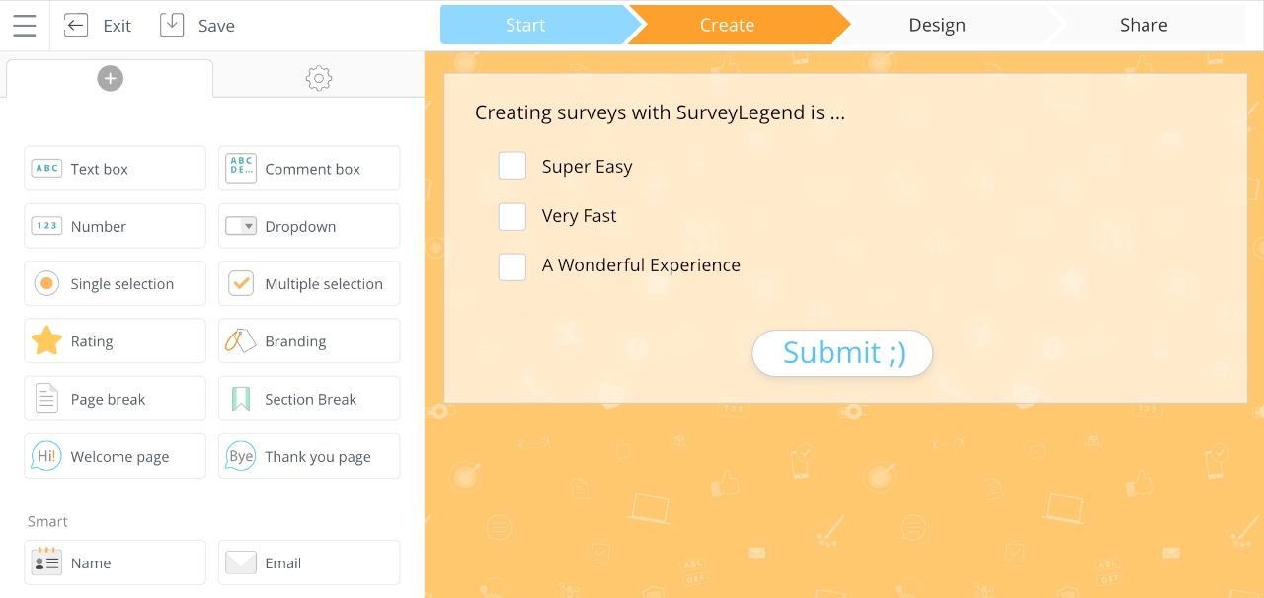The image size is (1264, 598).
Task: Go to the Share step
Action: [x=1143, y=25]
